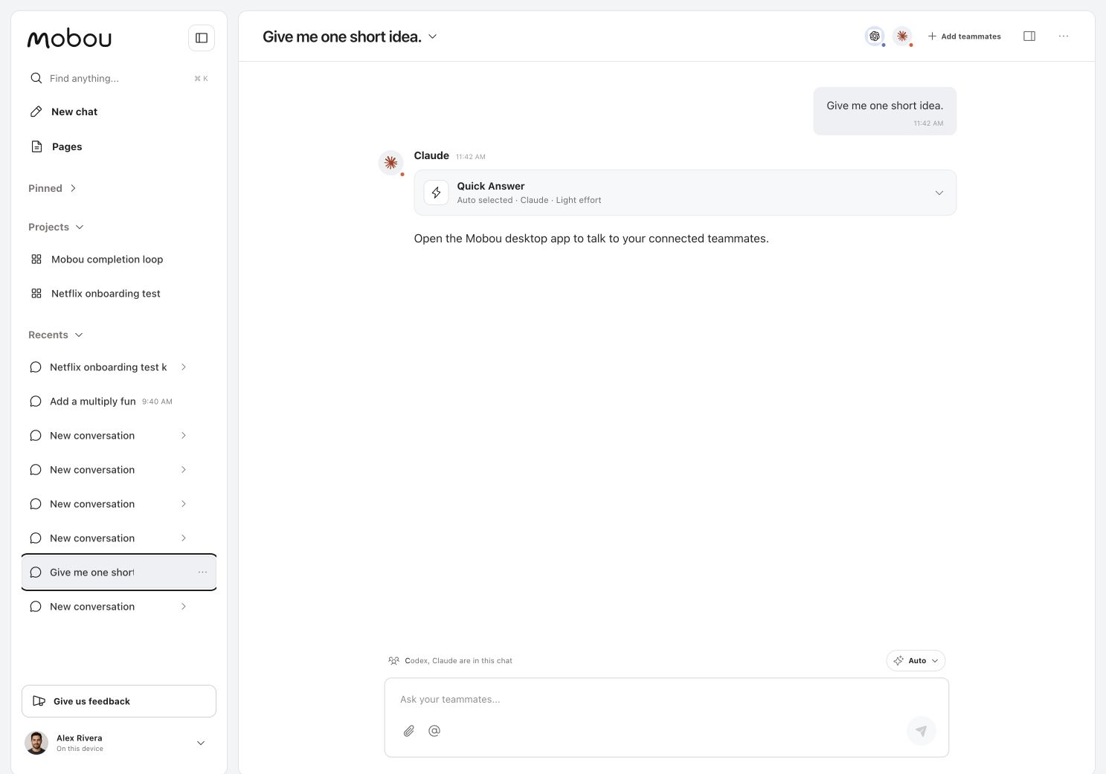
Task: Click the Codex, Claude are in this chat text
Action: [x=458, y=660]
